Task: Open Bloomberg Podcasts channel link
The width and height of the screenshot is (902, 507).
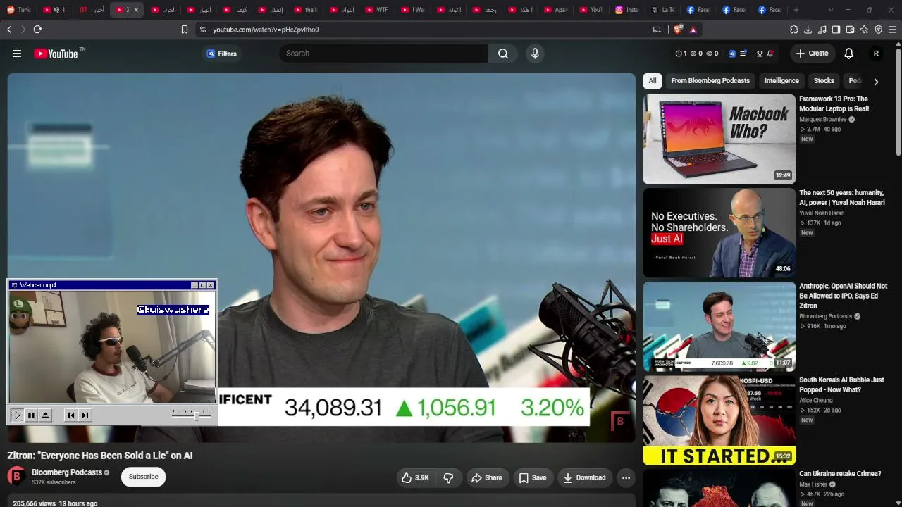Action: [x=67, y=472]
